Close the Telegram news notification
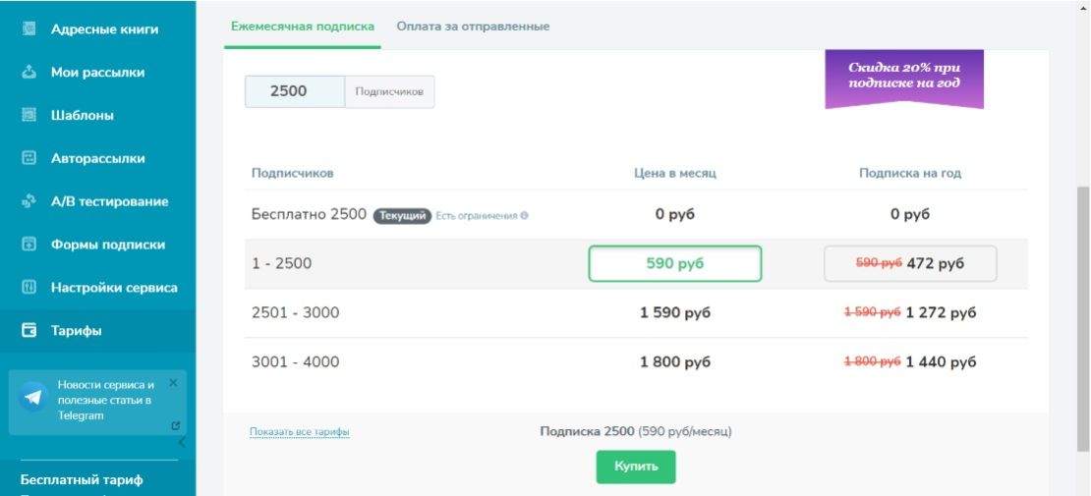1091x496 pixels. (x=174, y=382)
